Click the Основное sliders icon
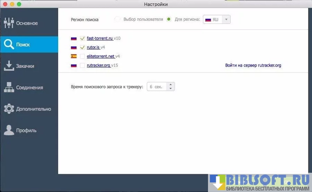Viewport: 312px width, 192px height. pos(8,23)
